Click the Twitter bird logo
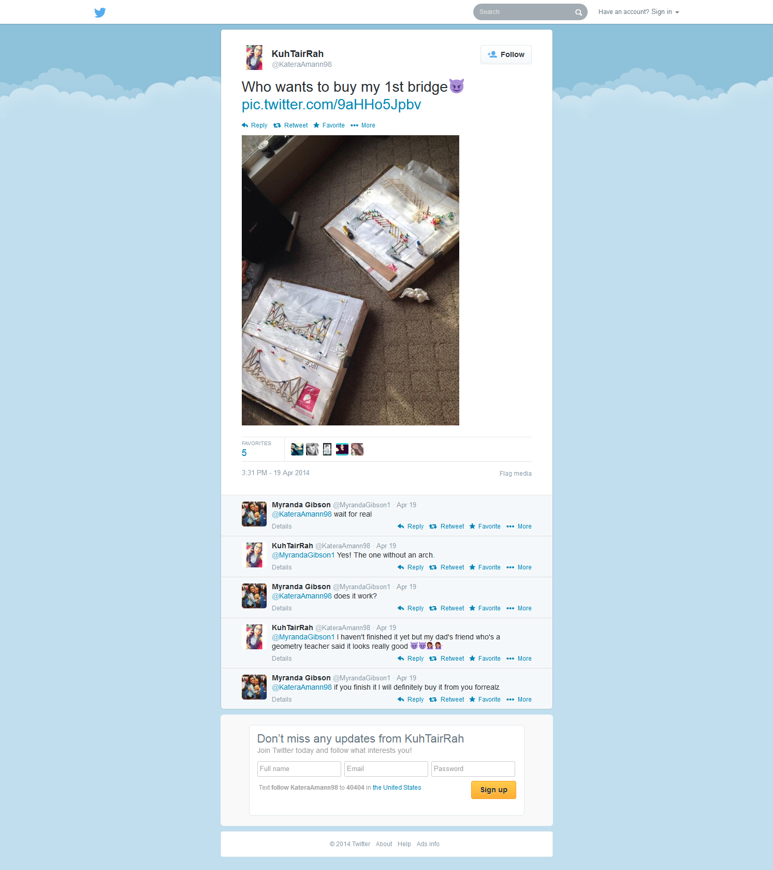773x870 pixels. click(x=100, y=12)
